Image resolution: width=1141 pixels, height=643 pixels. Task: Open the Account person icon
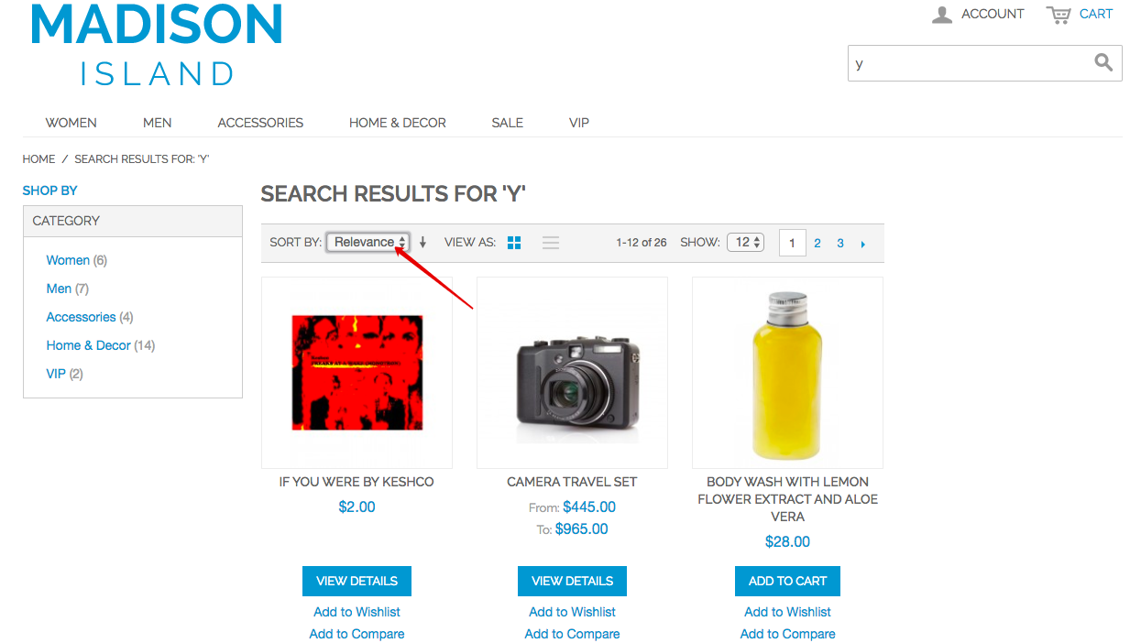(x=942, y=15)
